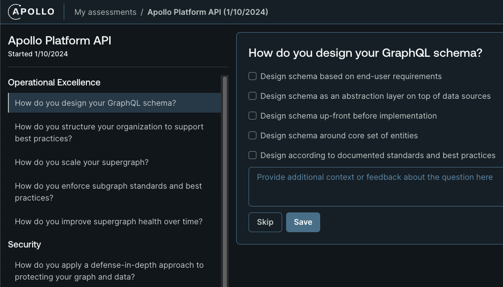Tick Design schema as an abstraction layer checkbox

[252, 96]
